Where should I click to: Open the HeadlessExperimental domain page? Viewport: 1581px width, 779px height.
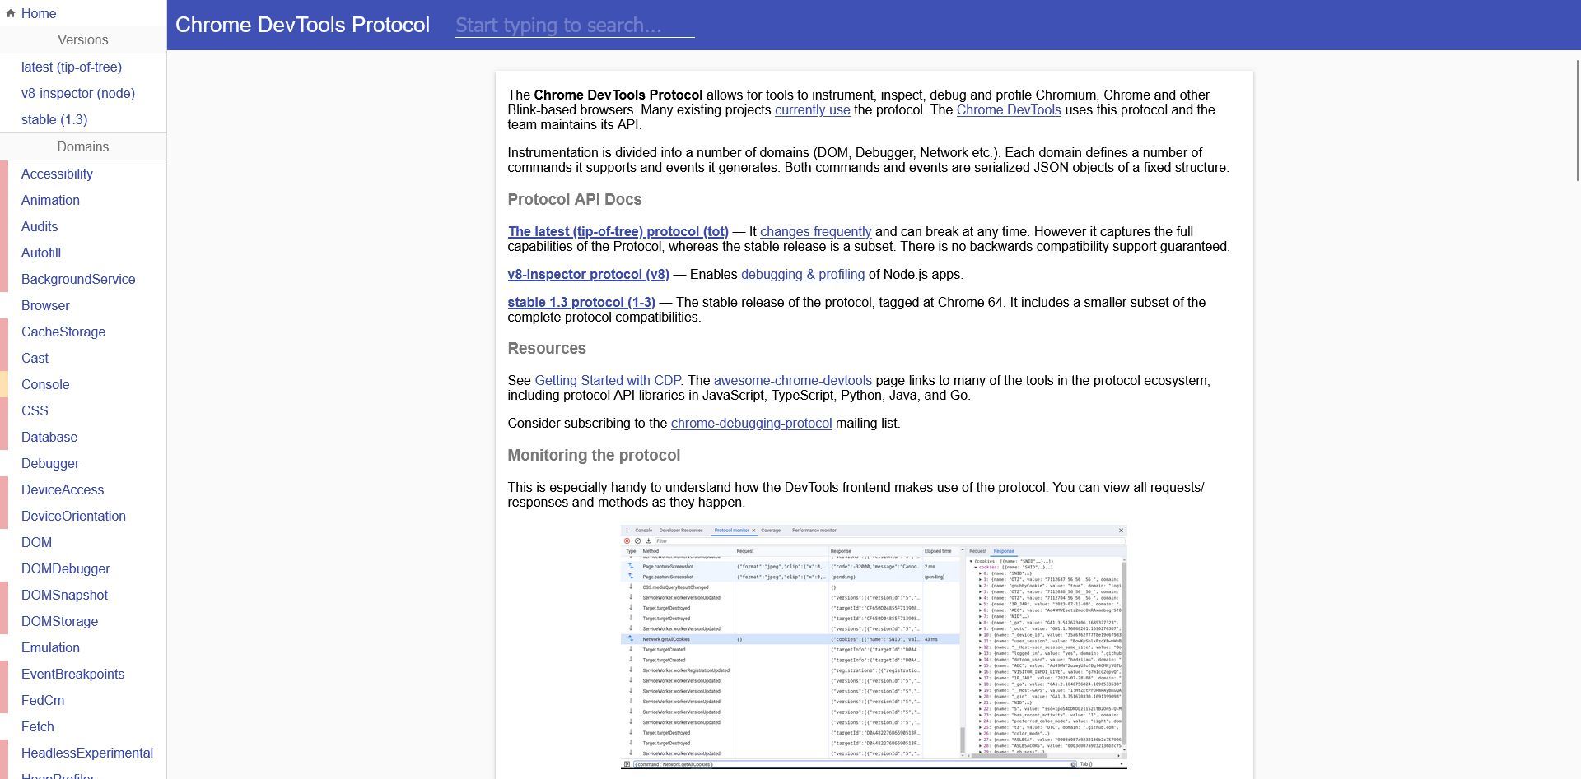pos(86,753)
